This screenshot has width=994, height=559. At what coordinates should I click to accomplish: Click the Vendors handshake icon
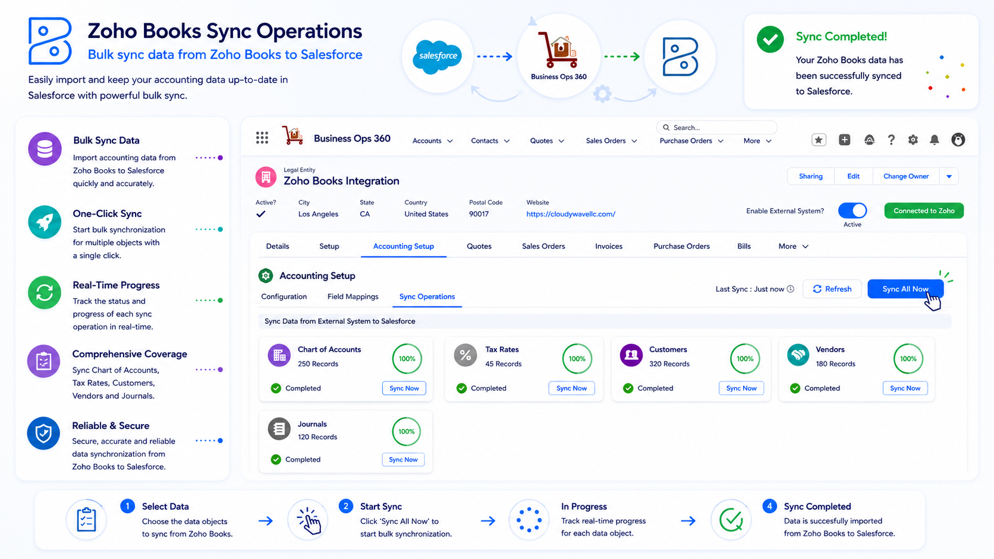(798, 355)
